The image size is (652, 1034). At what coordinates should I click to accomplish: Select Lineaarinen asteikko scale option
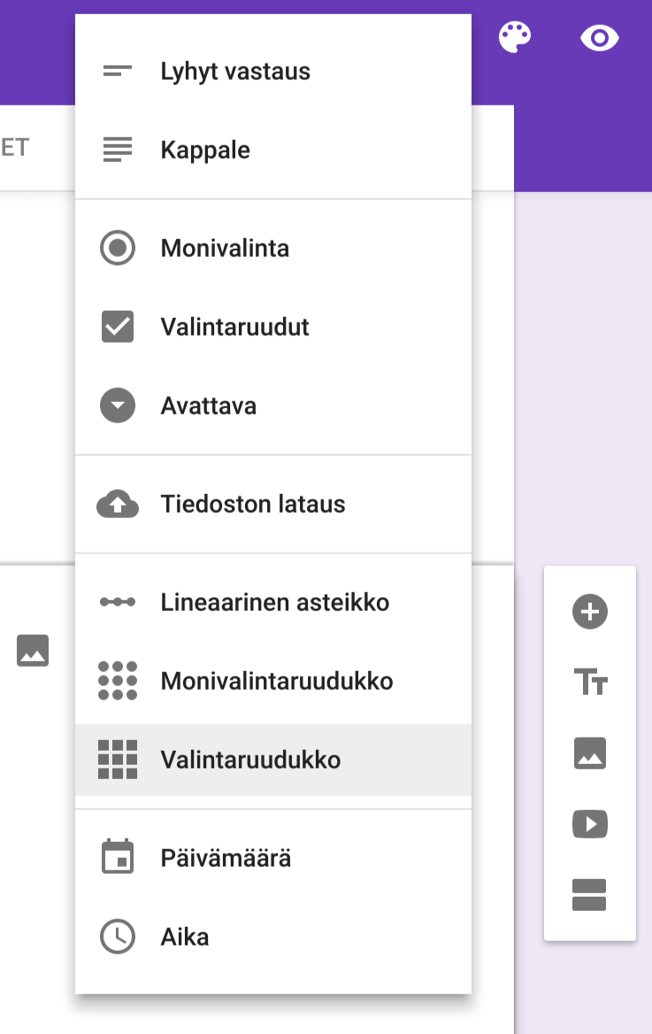click(273, 602)
